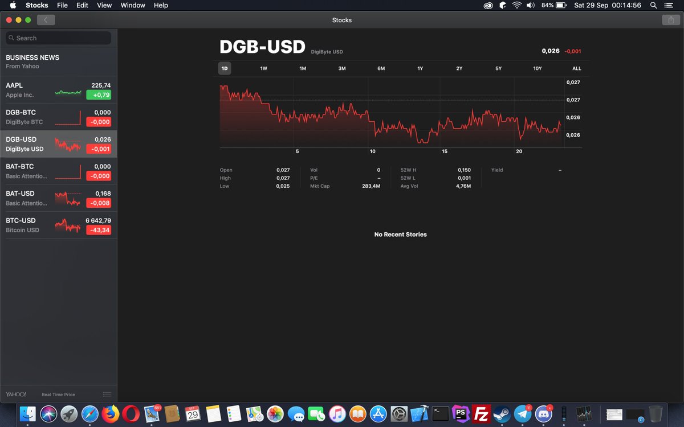This screenshot has width=684, height=427.
Task: Open the Wi-Fi status menu
Action: [517, 5]
